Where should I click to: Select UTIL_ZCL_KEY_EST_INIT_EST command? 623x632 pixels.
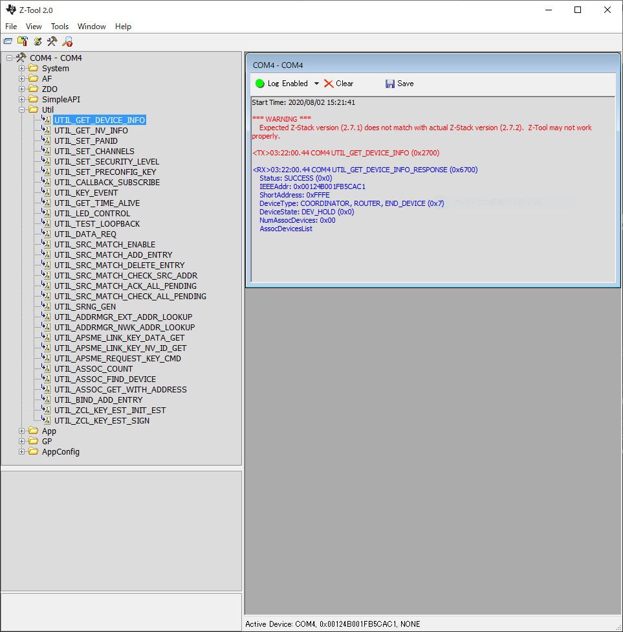[x=110, y=411]
